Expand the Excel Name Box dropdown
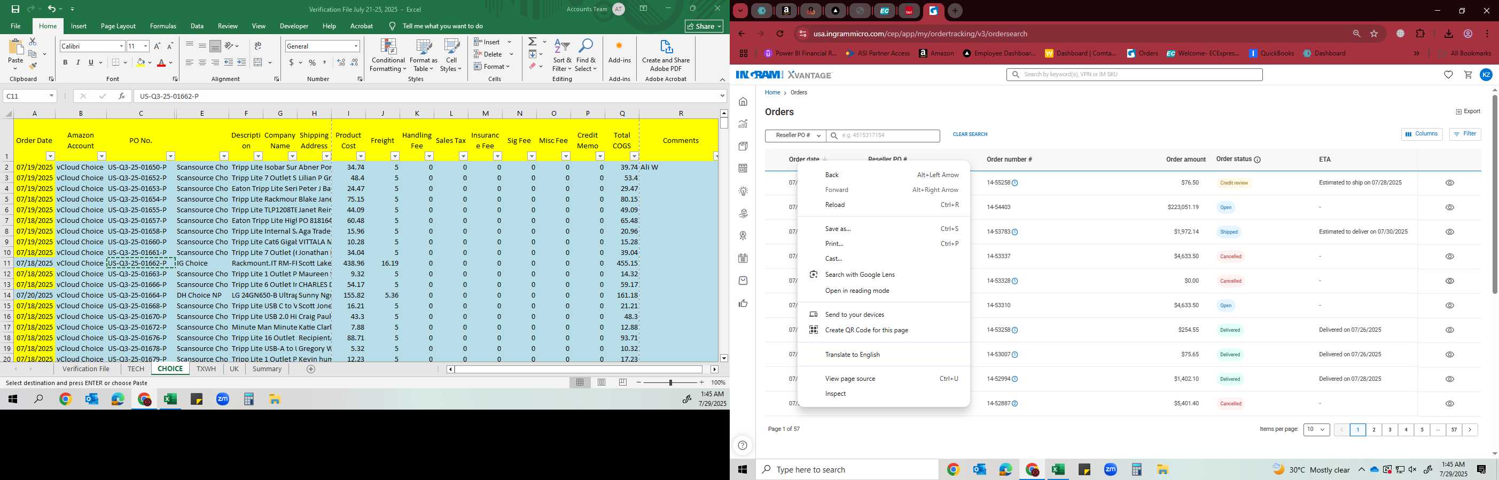 tap(51, 96)
